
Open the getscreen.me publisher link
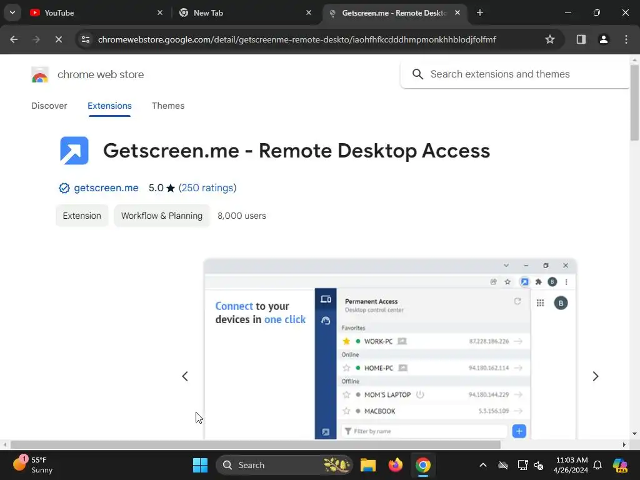(x=106, y=187)
